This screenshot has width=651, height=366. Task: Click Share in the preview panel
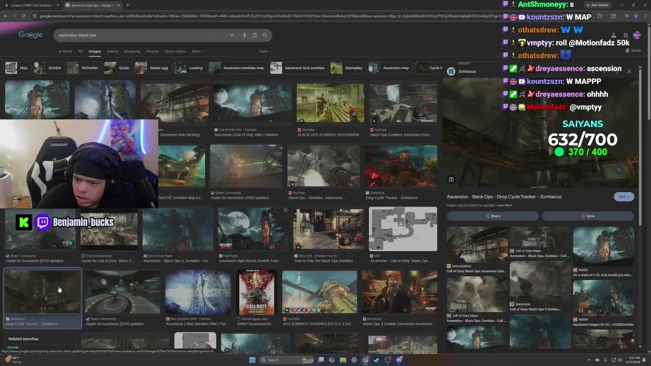[492, 216]
